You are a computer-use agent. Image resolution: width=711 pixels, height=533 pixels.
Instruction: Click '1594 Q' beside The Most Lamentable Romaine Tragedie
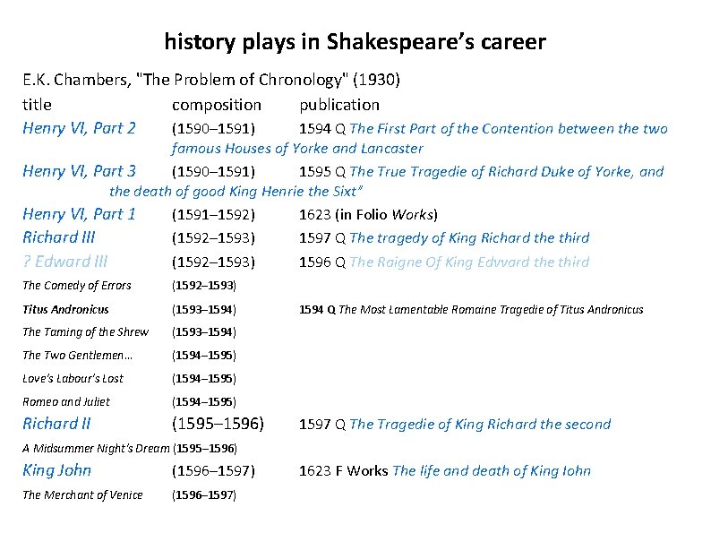click(x=317, y=310)
